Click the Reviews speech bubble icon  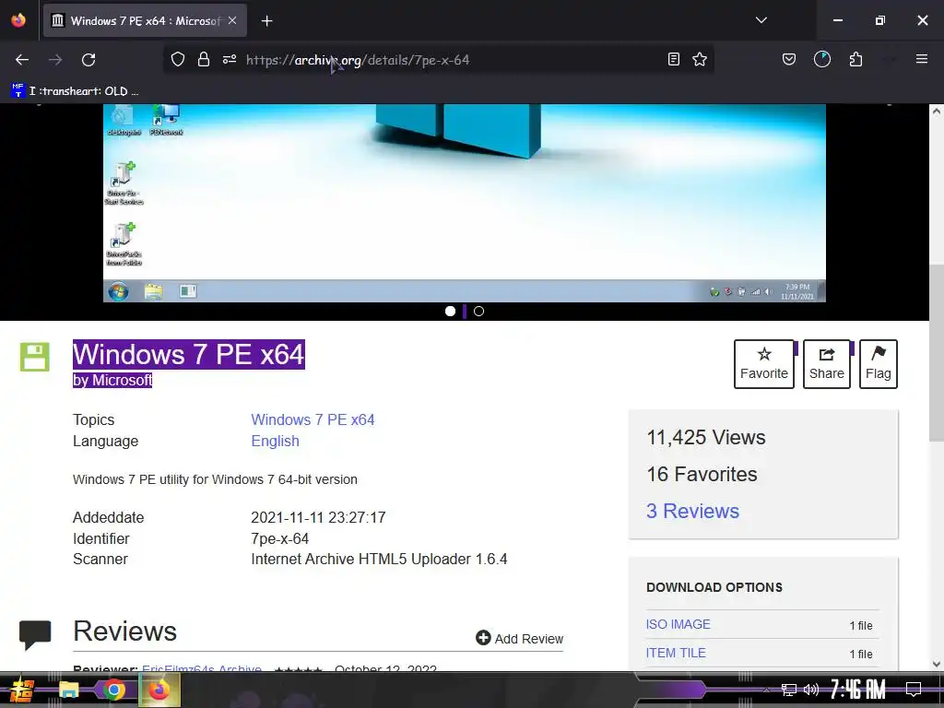pyautogui.click(x=35, y=635)
